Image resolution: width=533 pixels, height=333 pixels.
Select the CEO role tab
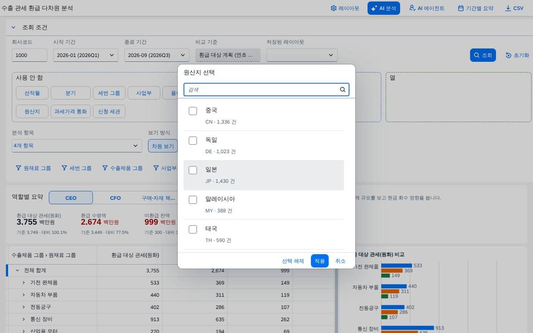click(x=71, y=198)
